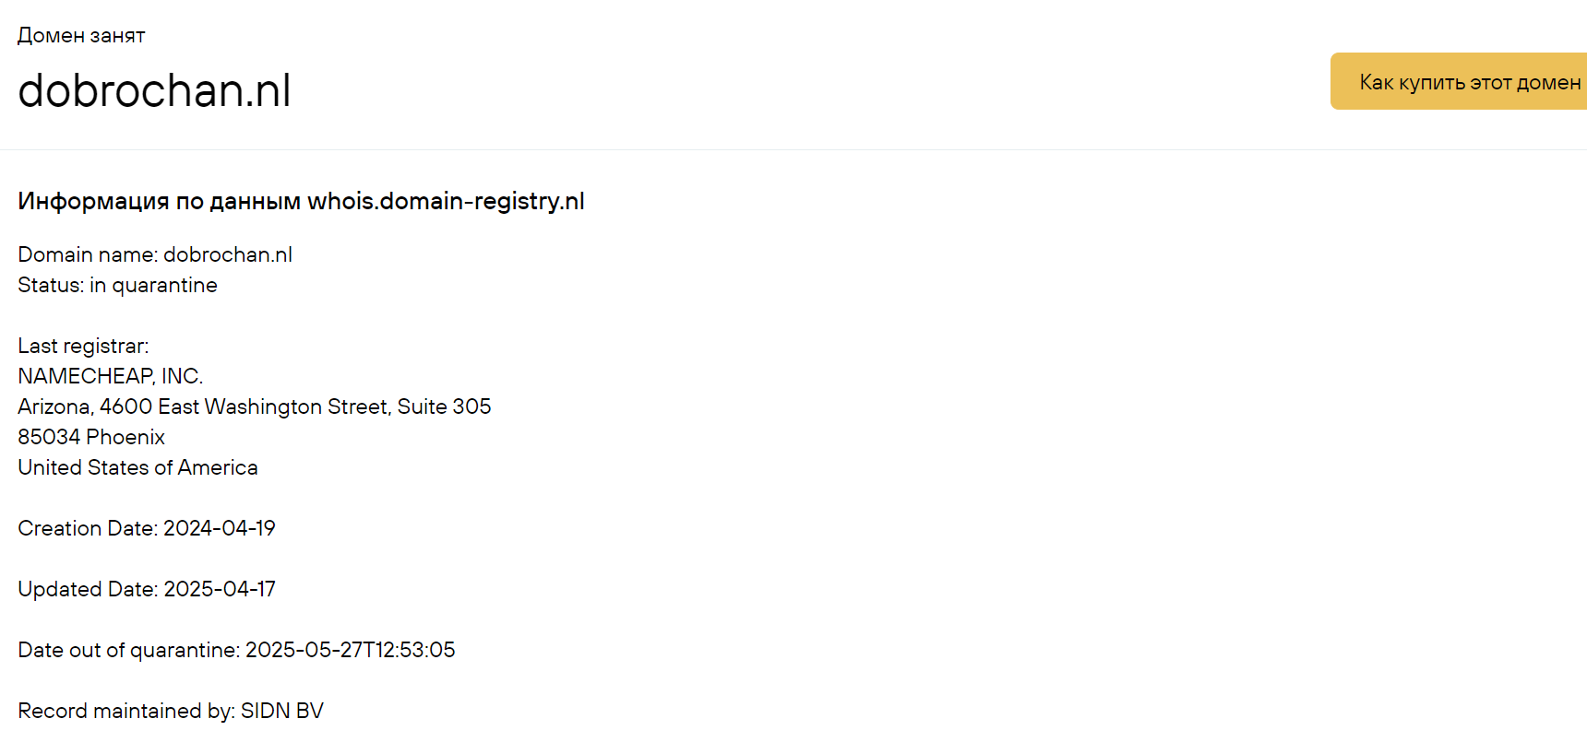1587x754 pixels.
Task: Click the 'SIDN BV' maintainer name
Action: [x=282, y=711]
